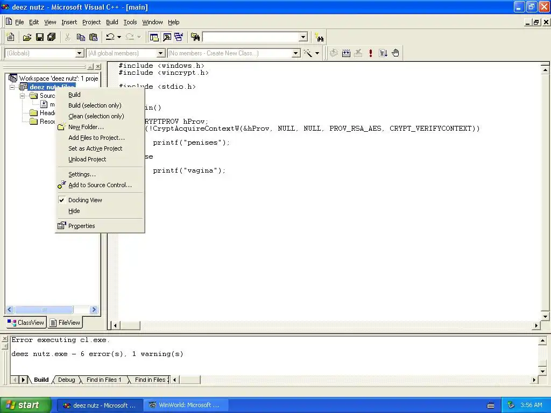
Task: Open the Undo history dropdown arrow
Action: (119, 37)
